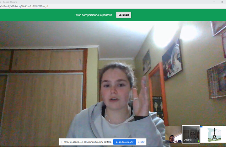Select the Eiffel Tower screen-share thumbnail
This screenshot has width=226, height=147.
[213, 134]
